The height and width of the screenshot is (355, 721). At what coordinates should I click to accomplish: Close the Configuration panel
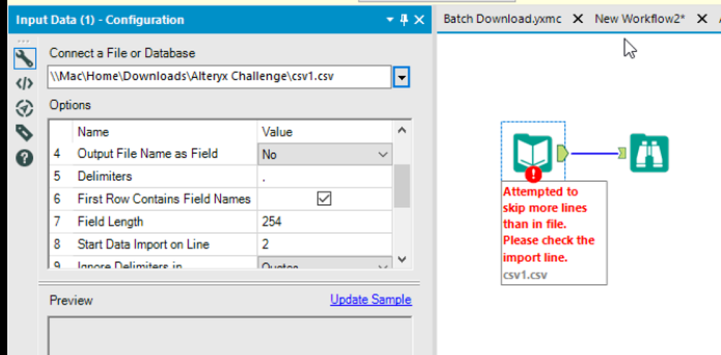click(x=419, y=19)
